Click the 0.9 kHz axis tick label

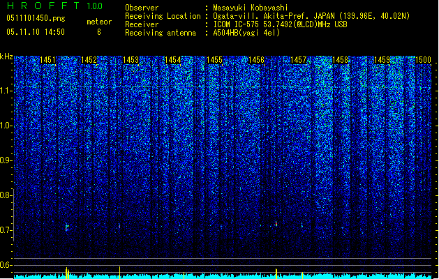(5, 160)
